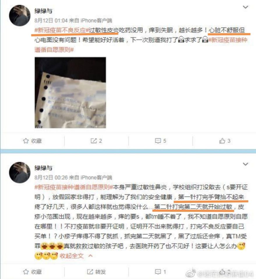Image resolution: width=256 pixels, height=279 pixels.
Task: Click the 转发 repost icon on second post
Action: [x=90, y=272]
